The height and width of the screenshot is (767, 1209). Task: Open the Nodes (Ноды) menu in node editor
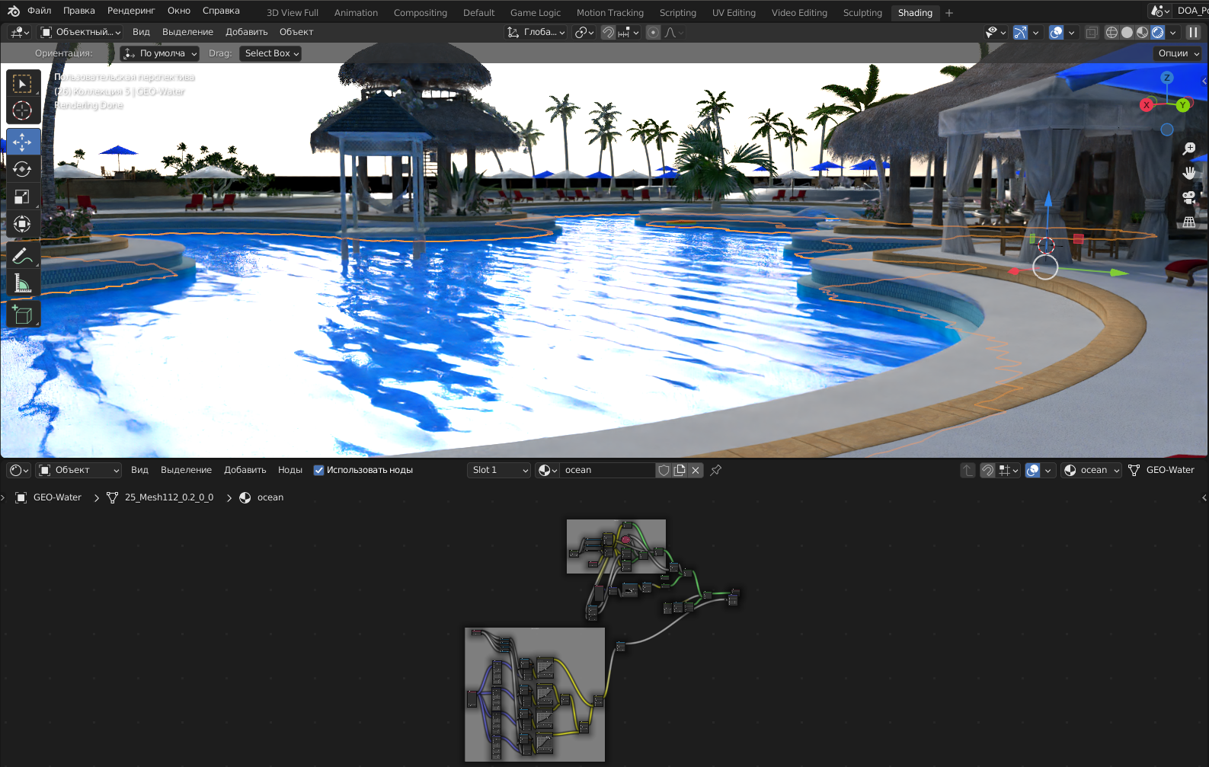[x=290, y=471]
